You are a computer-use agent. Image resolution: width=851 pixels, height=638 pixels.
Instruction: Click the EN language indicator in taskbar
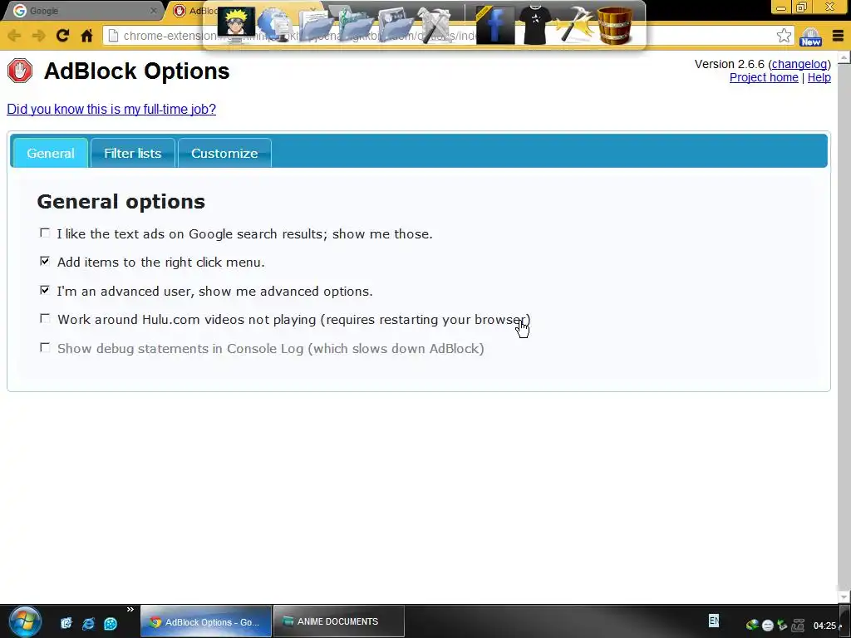click(714, 620)
